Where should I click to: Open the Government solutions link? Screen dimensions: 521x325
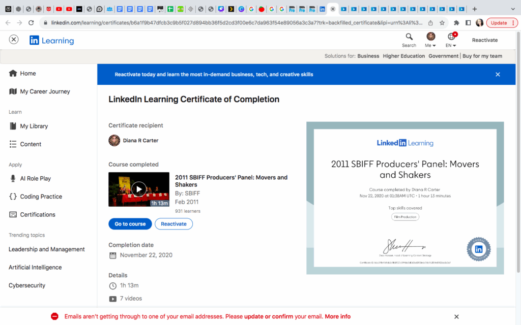(443, 56)
